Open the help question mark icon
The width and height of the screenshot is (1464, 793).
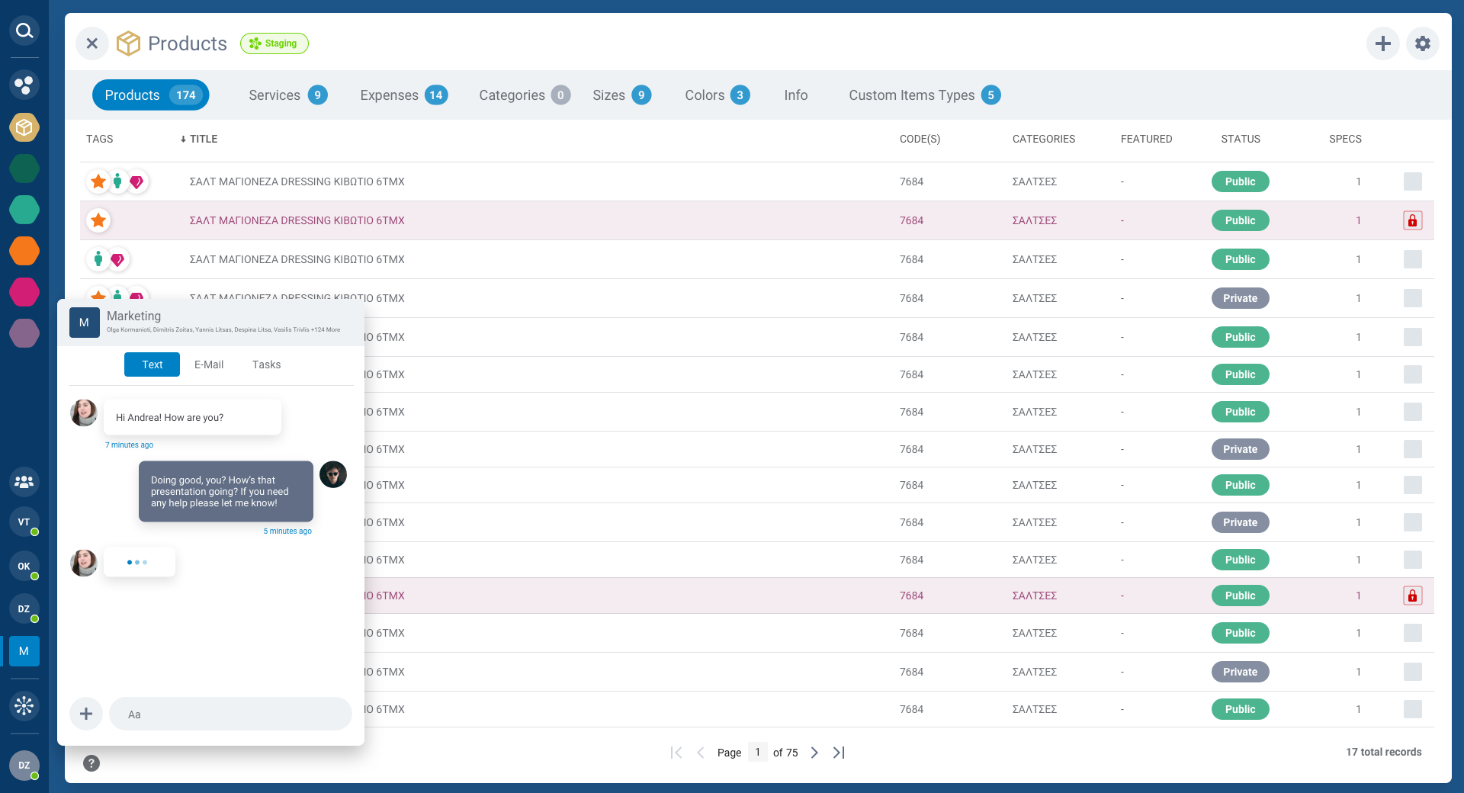coord(91,763)
